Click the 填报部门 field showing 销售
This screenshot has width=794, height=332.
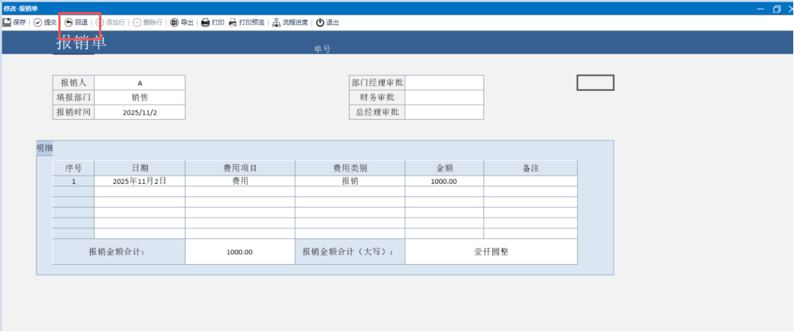[140, 97]
